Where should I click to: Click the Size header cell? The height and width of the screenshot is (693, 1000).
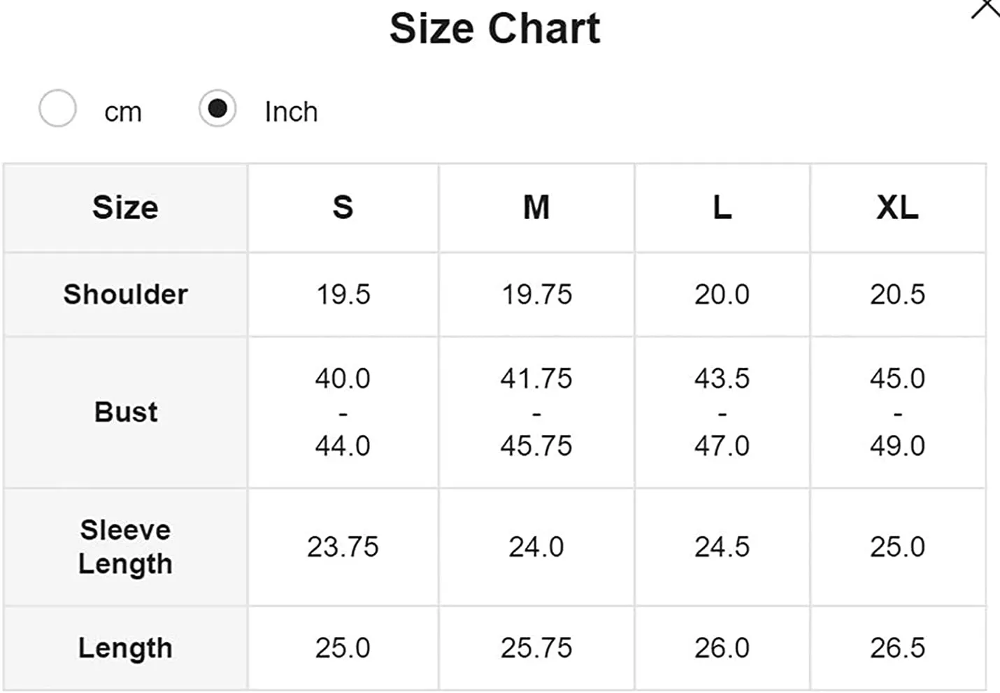pos(126,208)
